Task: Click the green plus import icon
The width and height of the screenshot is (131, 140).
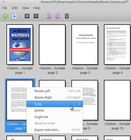Action: (x=5, y=16)
